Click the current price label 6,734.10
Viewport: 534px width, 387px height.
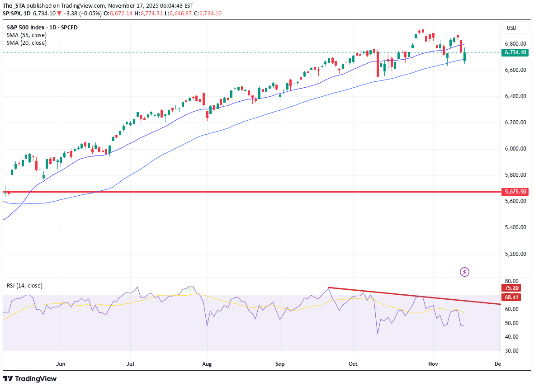(x=515, y=52)
